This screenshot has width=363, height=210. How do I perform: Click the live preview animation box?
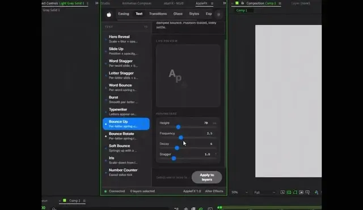point(188,76)
